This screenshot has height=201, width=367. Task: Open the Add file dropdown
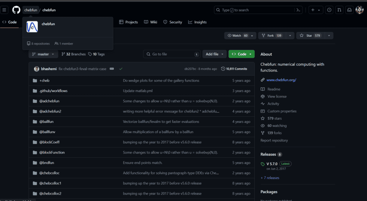pyautogui.click(x=215, y=54)
